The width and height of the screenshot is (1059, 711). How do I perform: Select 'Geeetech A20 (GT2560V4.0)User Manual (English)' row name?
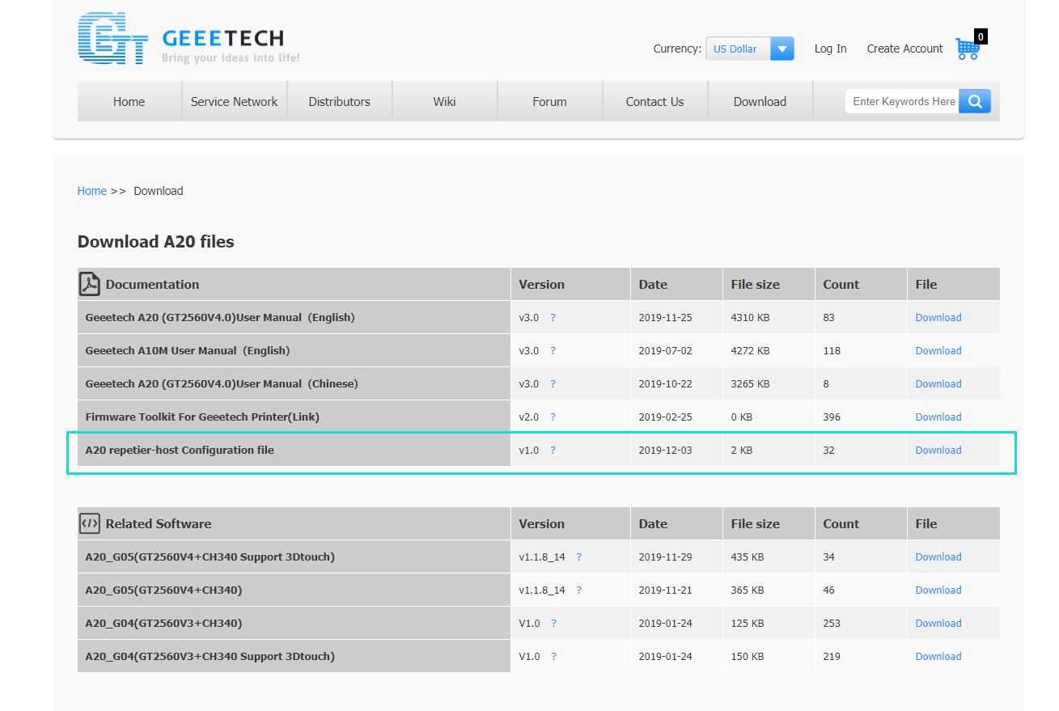click(220, 317)
